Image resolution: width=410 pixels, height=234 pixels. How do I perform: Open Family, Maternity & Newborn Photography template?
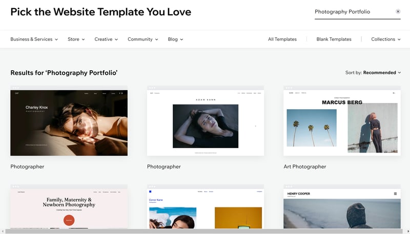pos(69,206)
